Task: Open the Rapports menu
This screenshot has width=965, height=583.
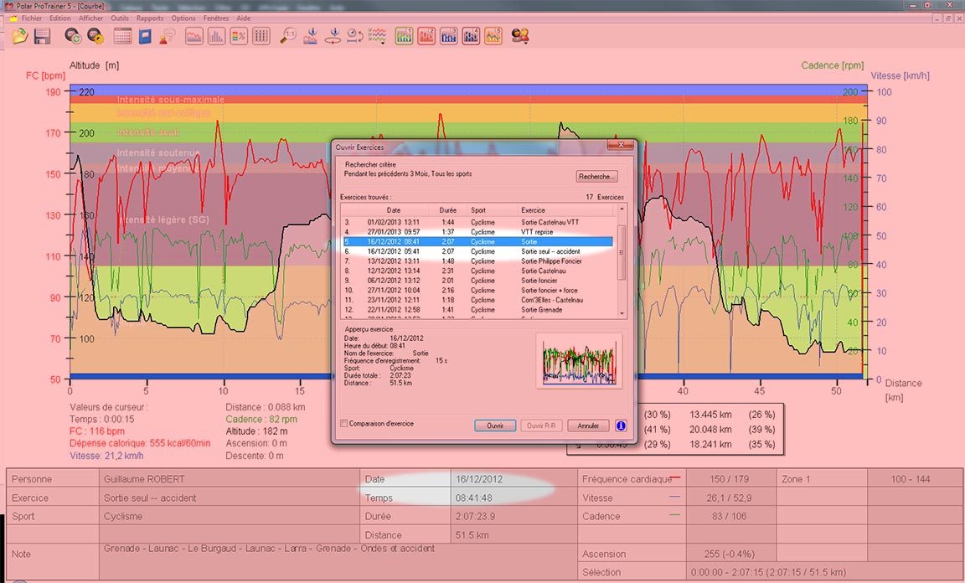Action: point(150,18)
